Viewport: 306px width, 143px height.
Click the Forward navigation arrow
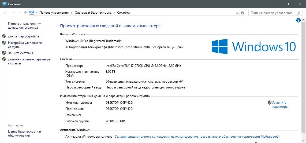13,13
